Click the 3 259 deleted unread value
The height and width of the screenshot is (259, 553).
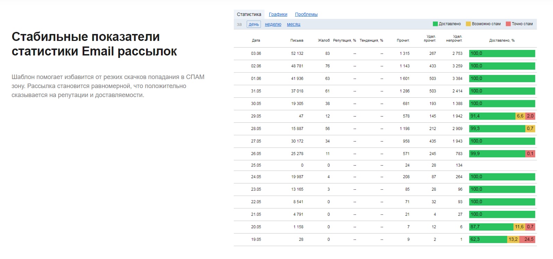tap(457, 66)
